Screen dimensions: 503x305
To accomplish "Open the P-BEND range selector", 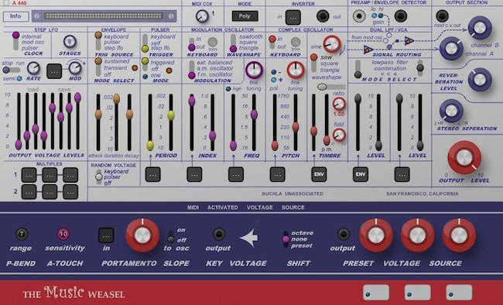I will [22, 234].
